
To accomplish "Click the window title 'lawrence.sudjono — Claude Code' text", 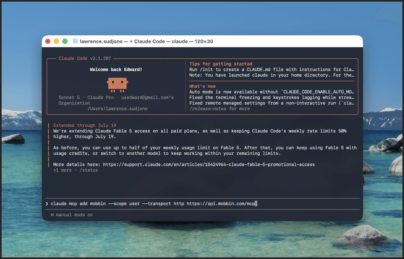I will (x=146, y=42).
